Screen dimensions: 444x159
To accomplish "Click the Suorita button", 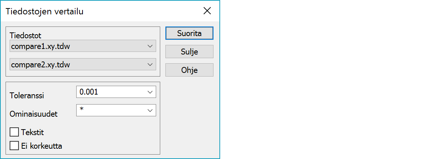I will (189, 33).
